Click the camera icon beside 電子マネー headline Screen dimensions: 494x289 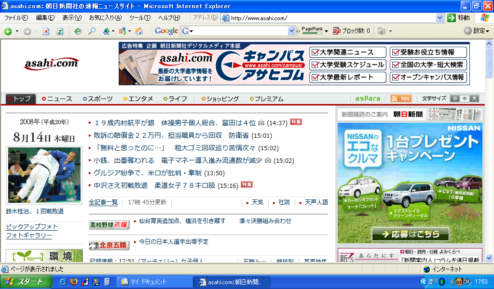[268, 160]
